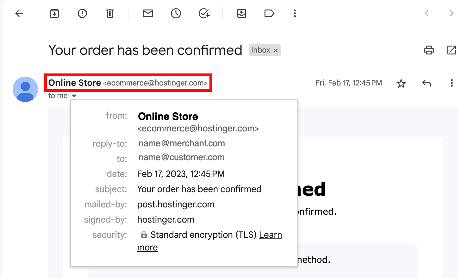
Task: Archive this email
Action: pyautogui.click(x=54, y=13)
